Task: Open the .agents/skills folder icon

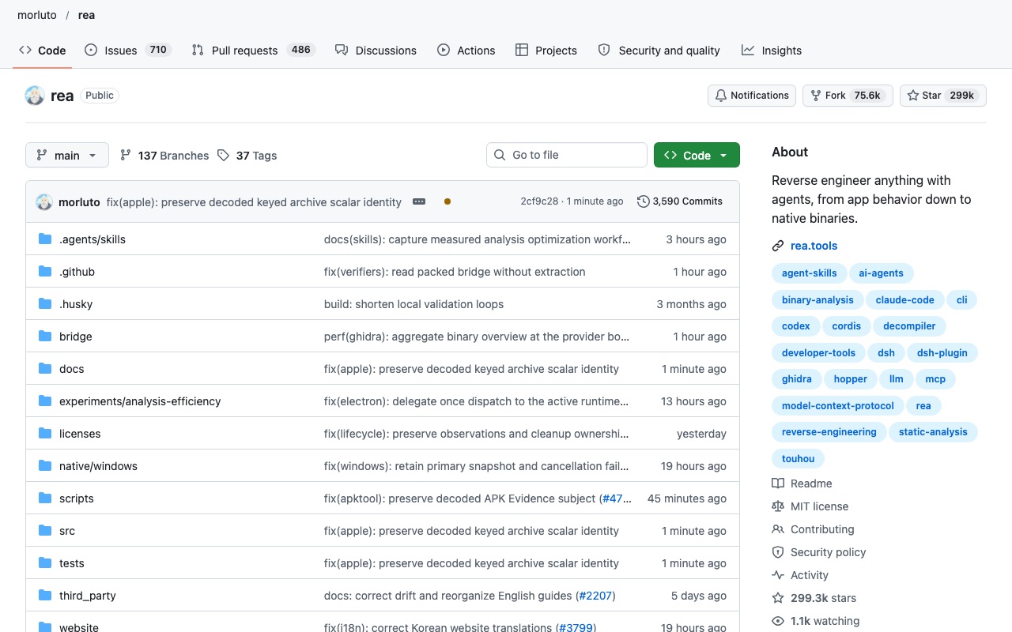Action: (x=45, y=239)
